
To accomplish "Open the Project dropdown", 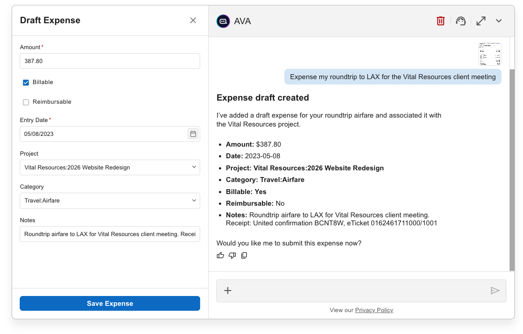I will tap(110, 167).
